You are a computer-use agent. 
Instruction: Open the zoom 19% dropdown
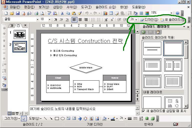(172, 13)
